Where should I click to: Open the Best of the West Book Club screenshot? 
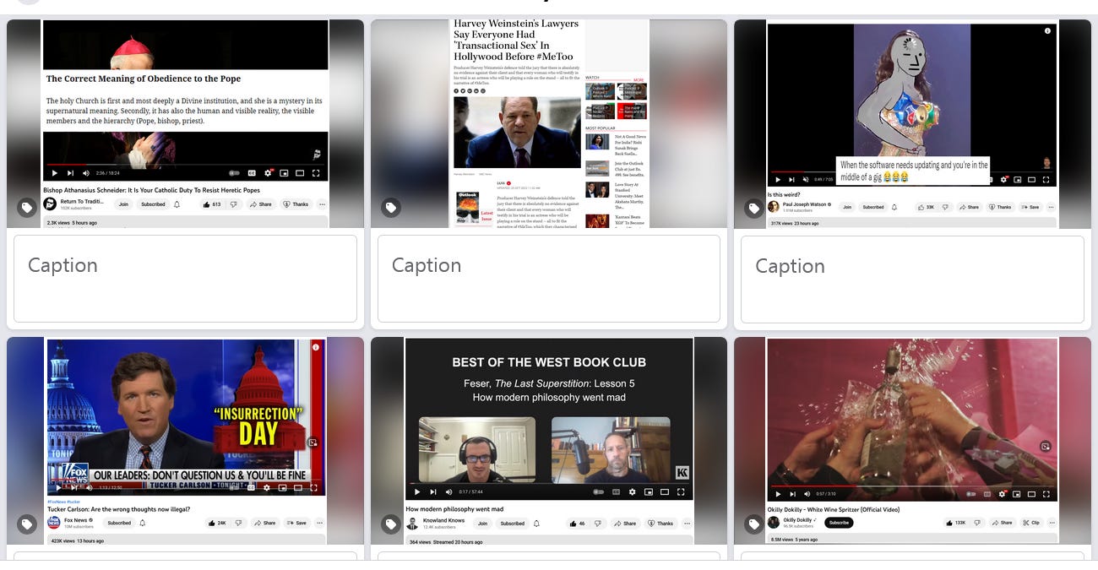548,441
